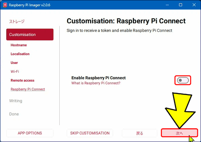Viewport: 201px width, 142px height.
Task: Select Raspberry Pi Connect in sidebar
Action: coord(28,89)
